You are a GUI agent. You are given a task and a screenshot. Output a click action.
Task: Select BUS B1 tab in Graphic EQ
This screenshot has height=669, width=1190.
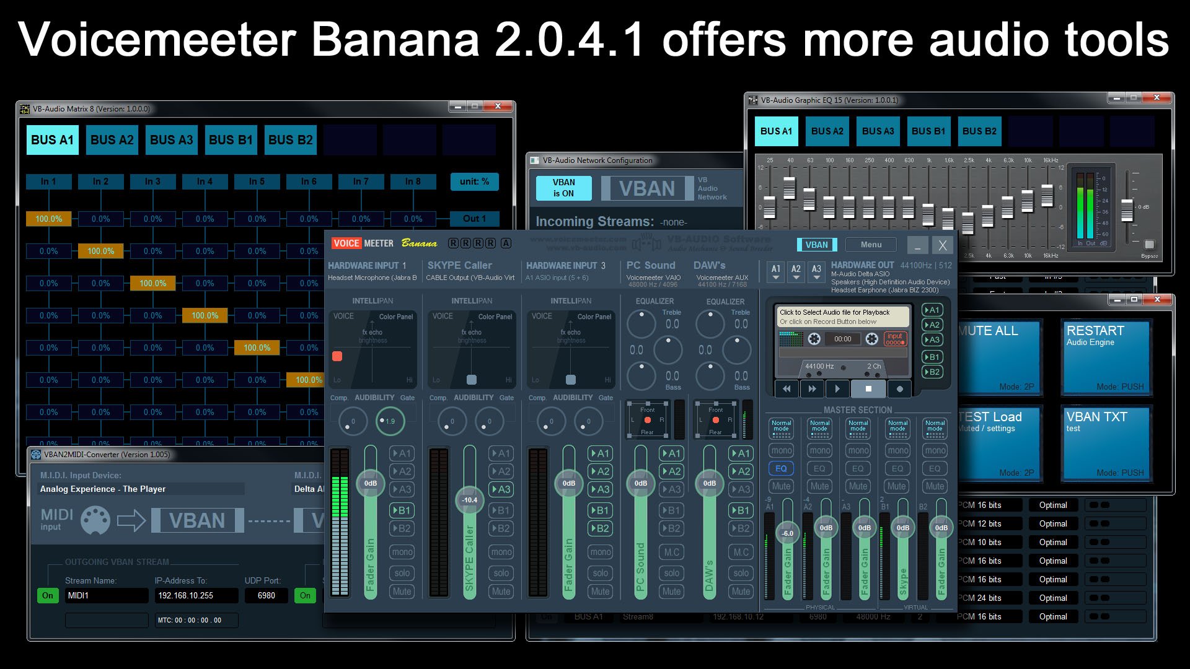pyautogui.click(x=928, y=131)
